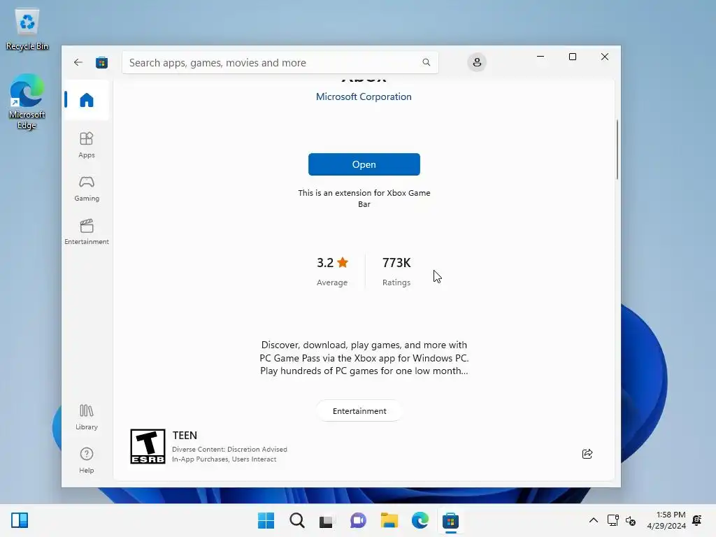This screenshot has height=537, width=716.
Task: Click the 3.2 average star rating
Action: pos(332,263)
